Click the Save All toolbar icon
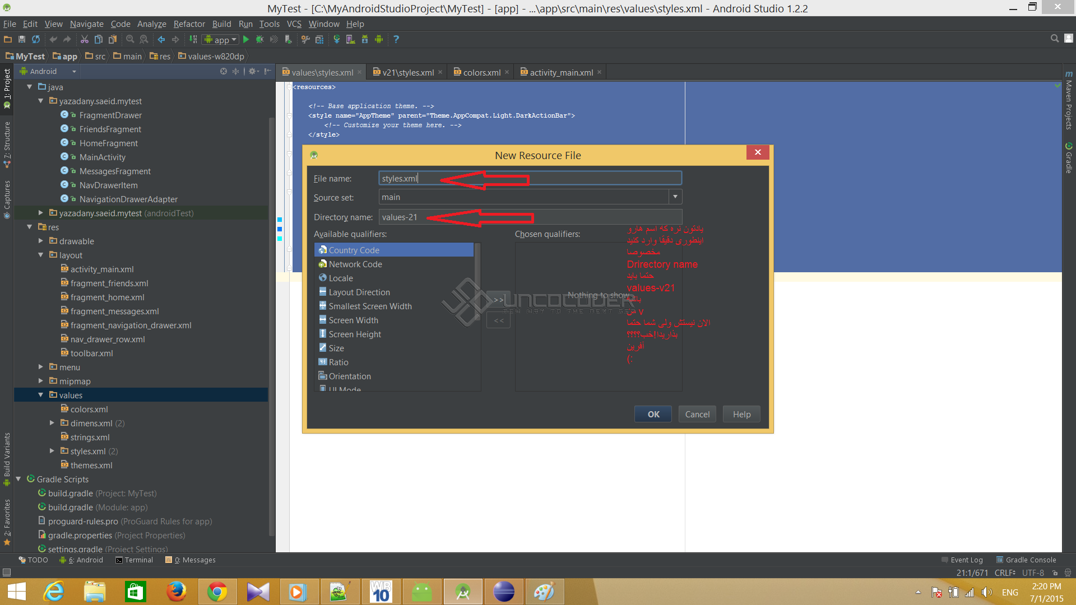Image resolution: width=1076 pixels, height=605 pixels. (22, 39)
